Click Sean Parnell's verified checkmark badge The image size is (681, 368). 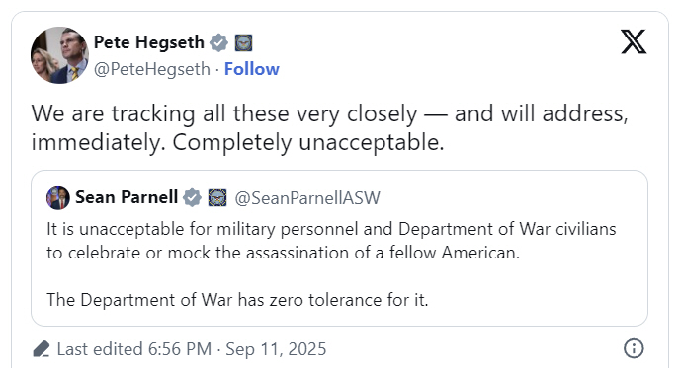(x=192, y=197)
